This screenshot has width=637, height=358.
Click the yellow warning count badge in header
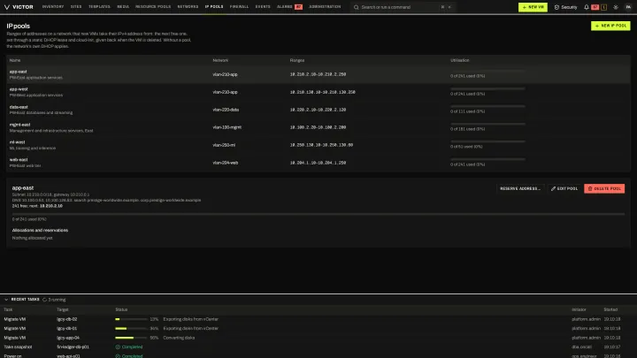tap(603, 7)
